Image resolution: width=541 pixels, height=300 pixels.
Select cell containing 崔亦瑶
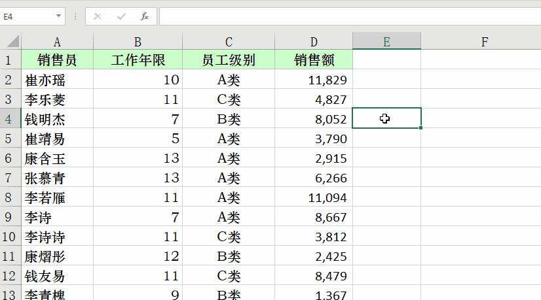click(x=57, y=80)
